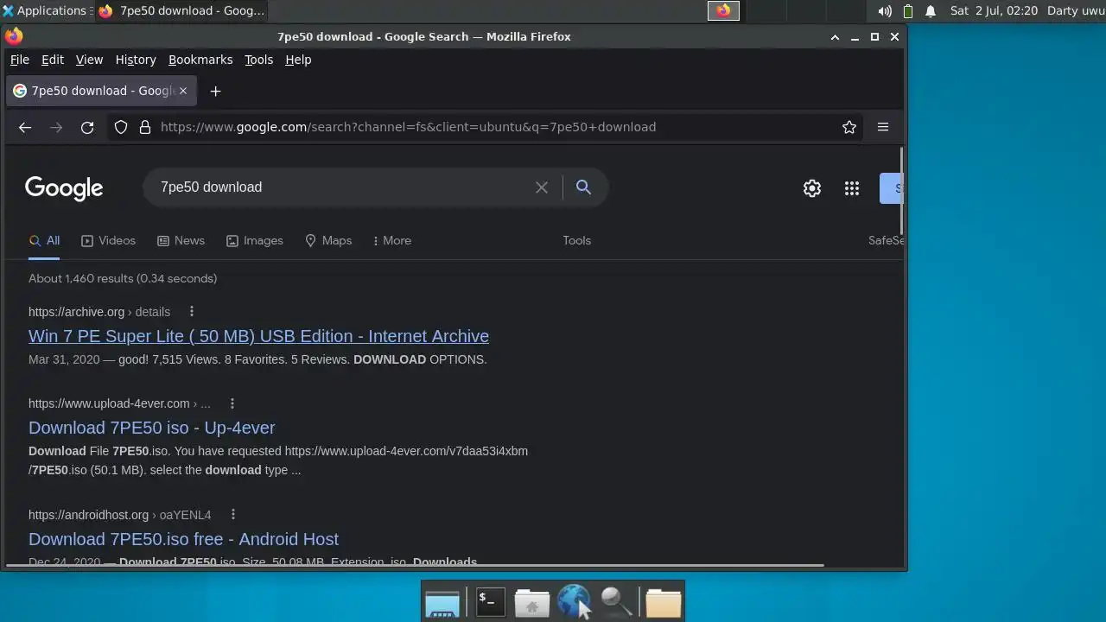Open the History menu
This screenshot has height=622, width=1106.
pyautogui.click(x=136, y=60)
